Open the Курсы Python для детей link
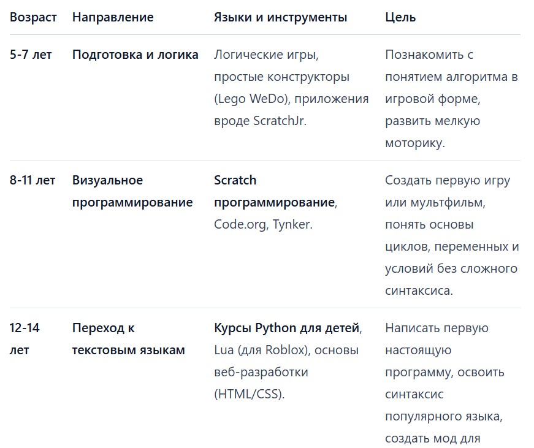534x448 pixels. pyautogui.click(x=287, y=328)
